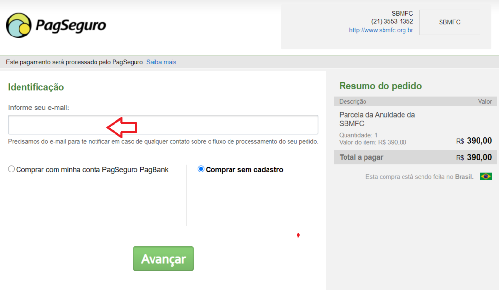This screenshot has height=290, width=499.
Task: Click the SBMFC merchant logo box
Action: point(449,22)
